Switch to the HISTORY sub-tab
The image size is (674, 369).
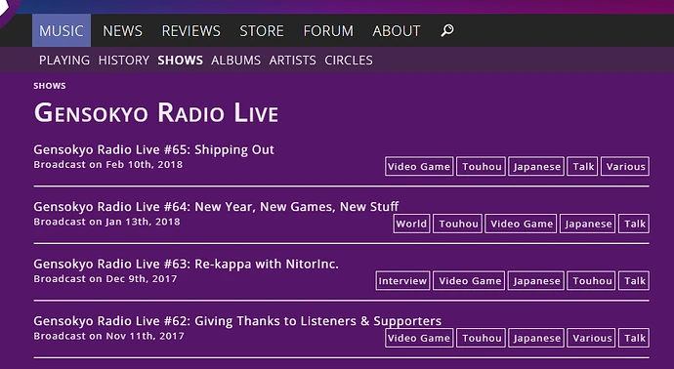(x=124, y=61)
